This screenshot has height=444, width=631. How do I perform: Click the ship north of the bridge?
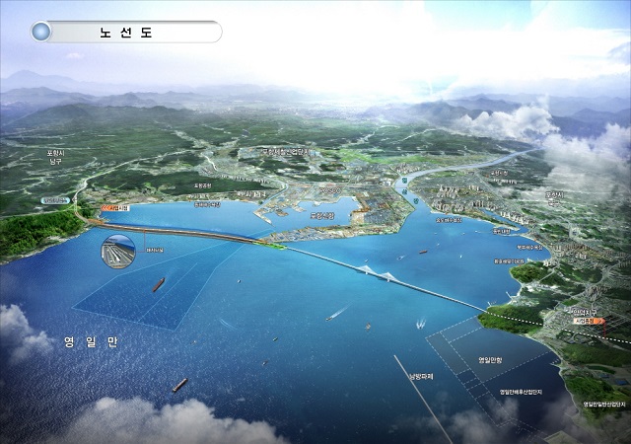coord(422,251)
